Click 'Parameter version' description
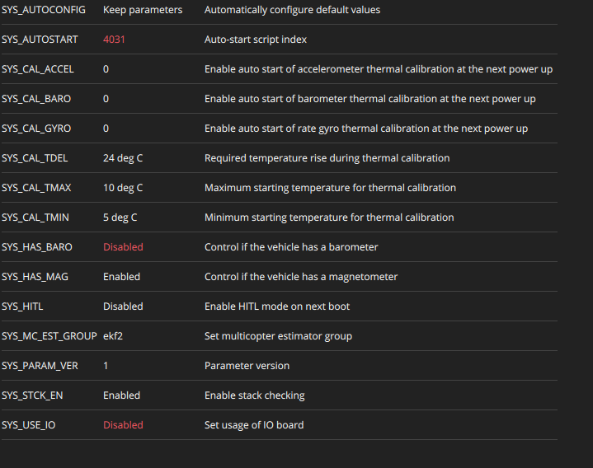Viewport: 593px width, 468px height. [247, 366]
